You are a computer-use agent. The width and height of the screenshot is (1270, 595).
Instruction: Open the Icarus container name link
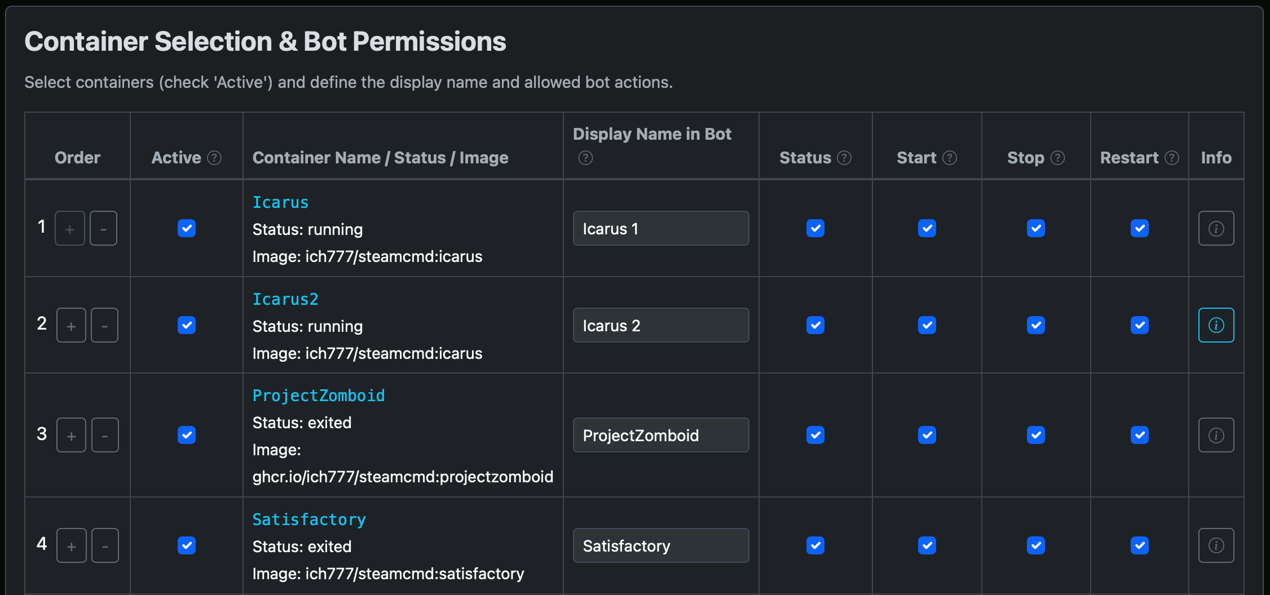(280, 202)
